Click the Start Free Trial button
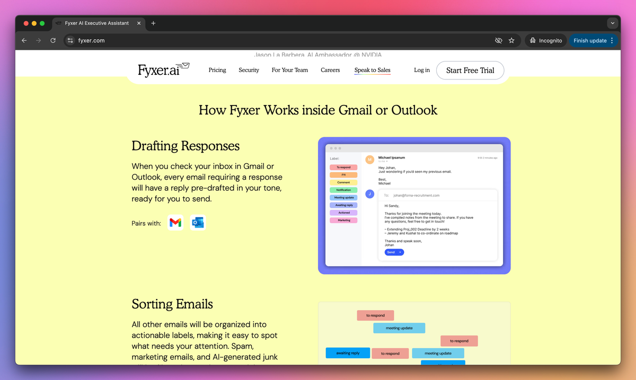The width and height of the screenshot is (636, 380). (x=470, y=70)
